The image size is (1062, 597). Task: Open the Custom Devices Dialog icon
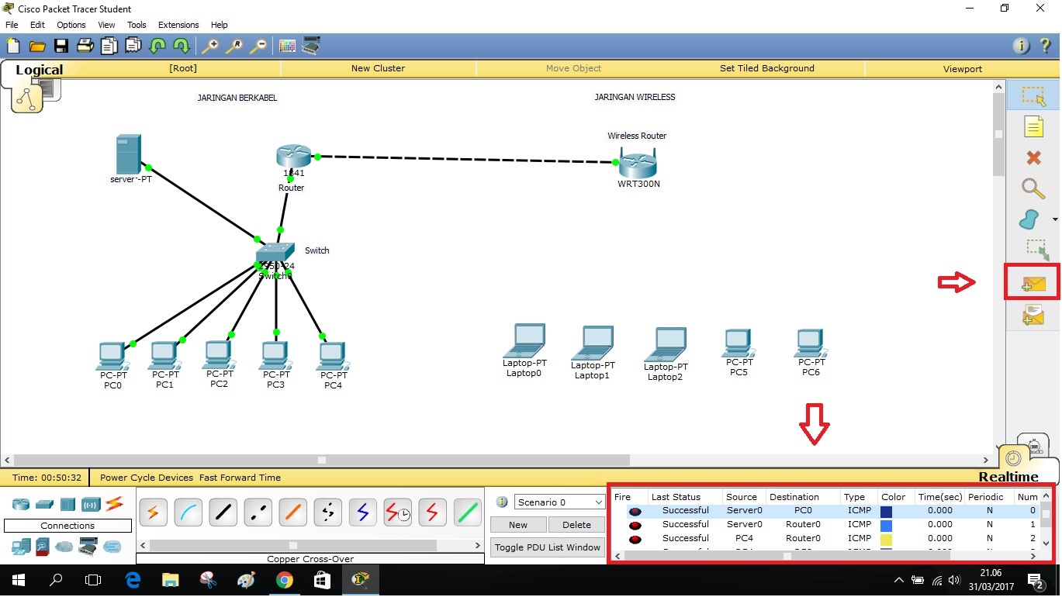pyautogui.click(x=312, y=46)
